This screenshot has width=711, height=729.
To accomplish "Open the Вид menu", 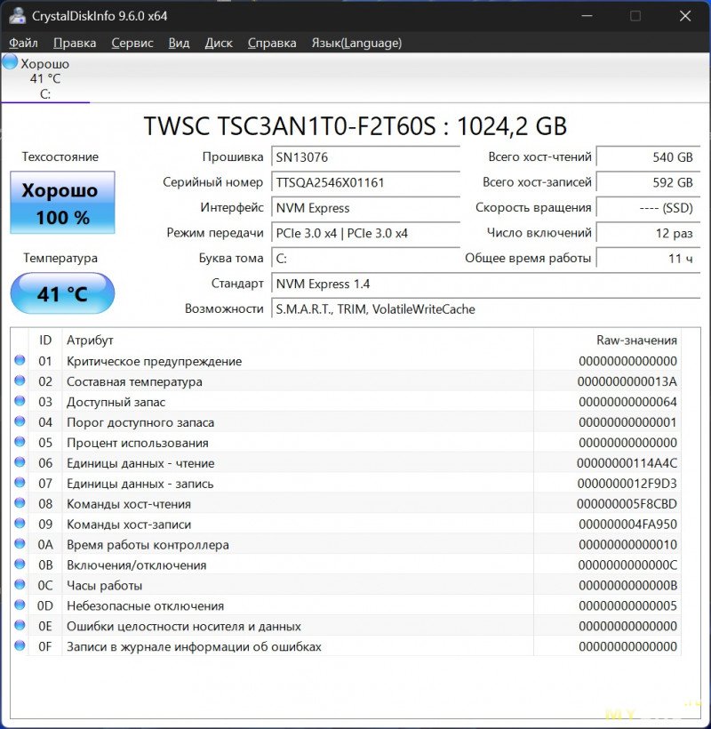I will (x=179, y=43).
